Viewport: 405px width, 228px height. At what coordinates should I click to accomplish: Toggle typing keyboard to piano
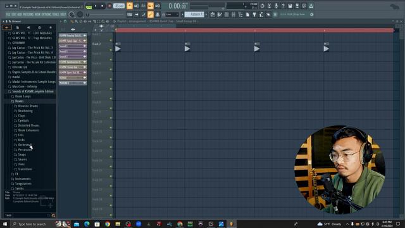click(130, 15)
